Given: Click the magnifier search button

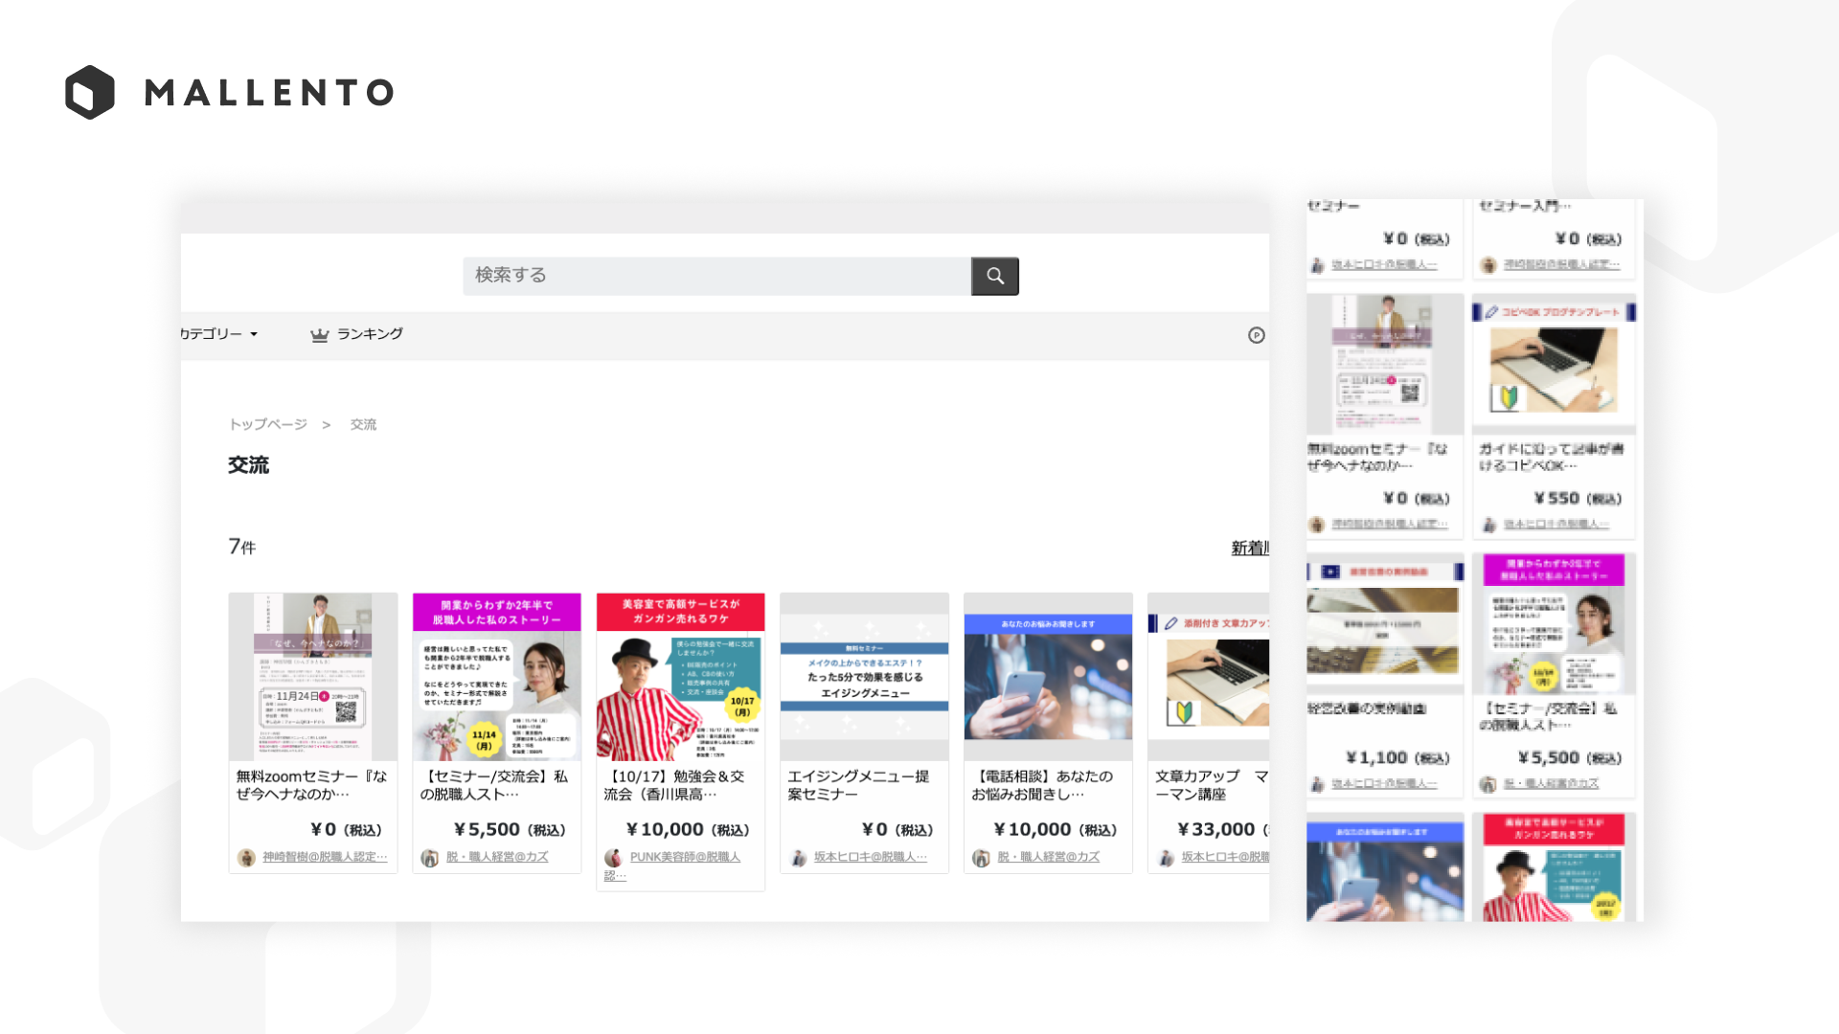Looking at the screenshot, I should [x=994, y=276].
